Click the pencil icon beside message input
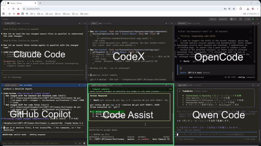The width and height of the screenshot is (261, 146). point(76,143)
